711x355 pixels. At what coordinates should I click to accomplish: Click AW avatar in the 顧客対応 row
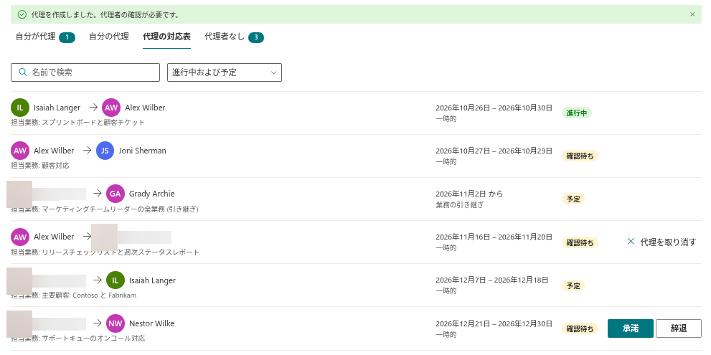(20, 151)
